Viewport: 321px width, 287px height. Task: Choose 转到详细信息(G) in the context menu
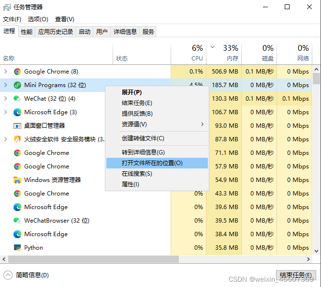(x=157, y=152)
